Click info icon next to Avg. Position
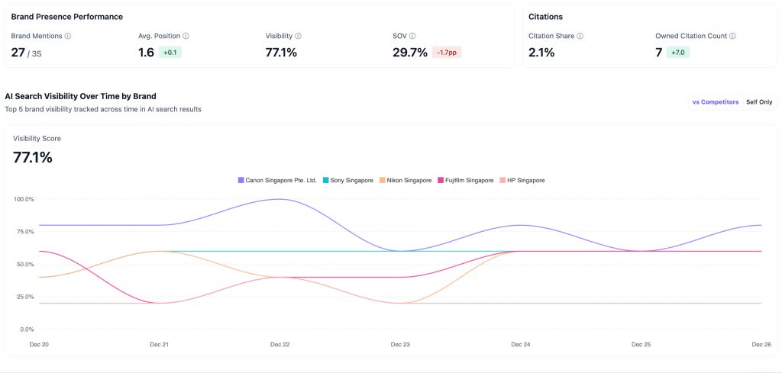 [x=186, y=36]
